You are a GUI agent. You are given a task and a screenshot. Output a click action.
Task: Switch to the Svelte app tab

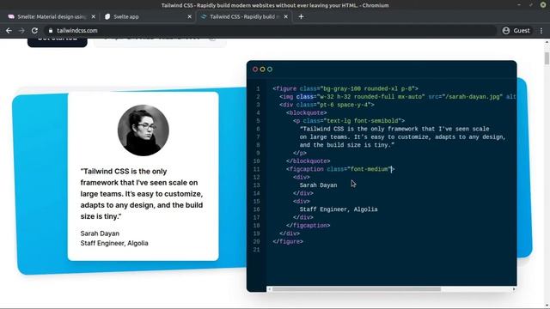[148, 16]
